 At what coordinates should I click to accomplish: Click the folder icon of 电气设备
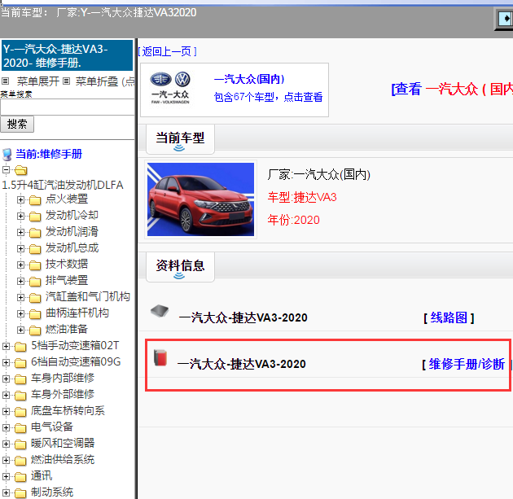coord(20,428)
